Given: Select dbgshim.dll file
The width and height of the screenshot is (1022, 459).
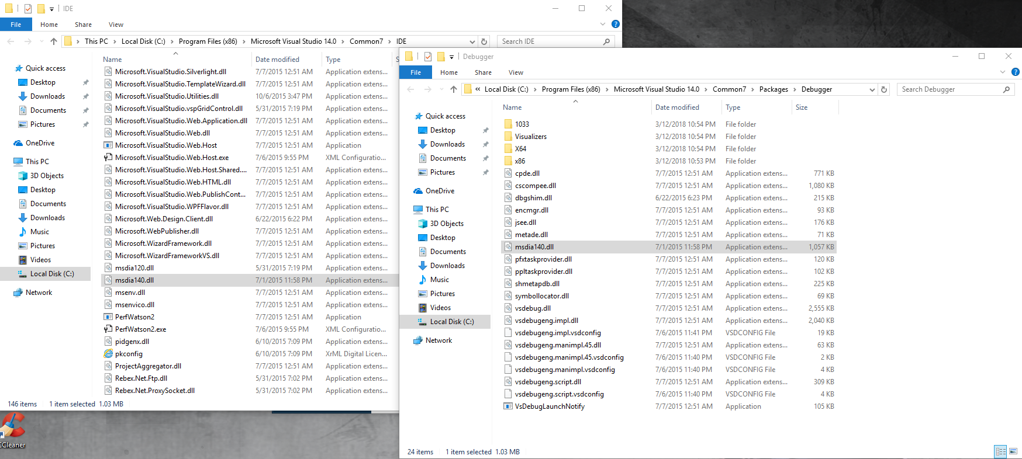Looking at the screenshot, I should pos(533,198).
